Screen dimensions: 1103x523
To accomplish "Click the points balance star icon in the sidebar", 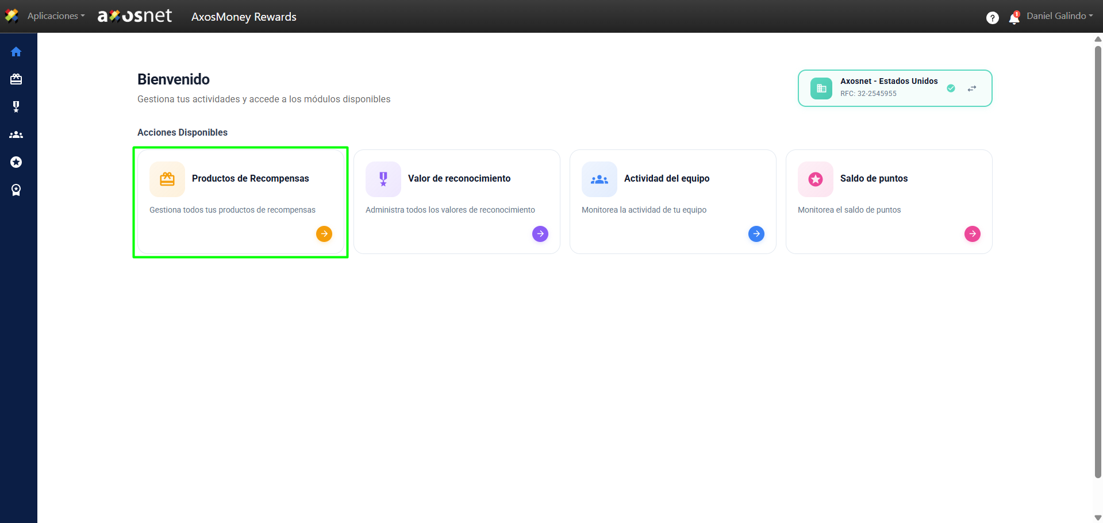I will pyautogui.click(x=16, y=162).
